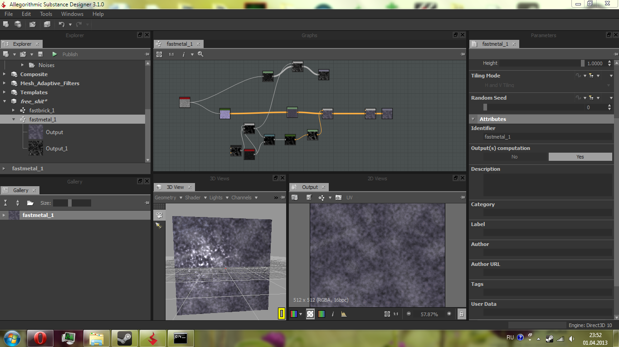Viewport: 619px width, 347px height.
Task: Collapse the Attributes section
Action: 473,119
